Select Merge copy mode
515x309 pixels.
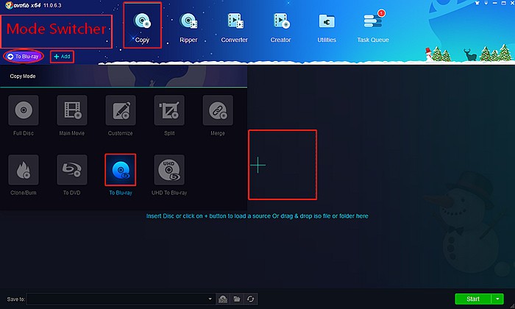pyautogui.click(x=218, y=116)
